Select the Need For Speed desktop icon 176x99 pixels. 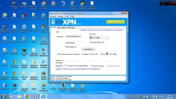tap(82, 5)
